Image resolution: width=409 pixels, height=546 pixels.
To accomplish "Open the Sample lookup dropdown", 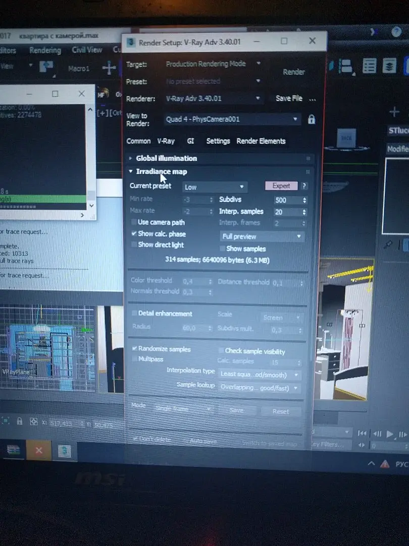I will point(260,388).
